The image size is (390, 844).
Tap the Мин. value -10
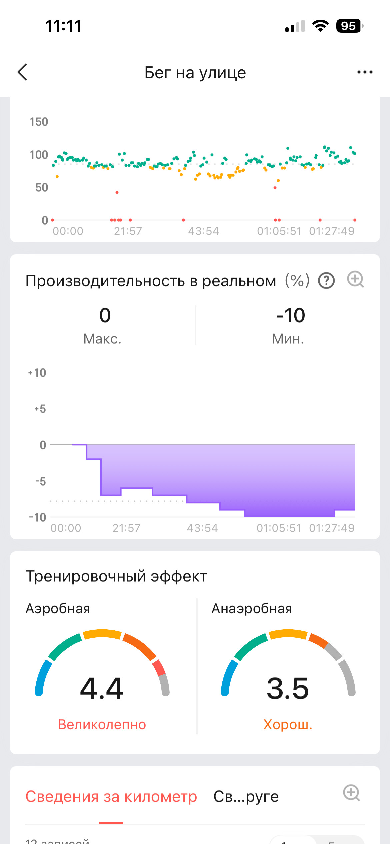pyautogui.click(x=290, y=315)
